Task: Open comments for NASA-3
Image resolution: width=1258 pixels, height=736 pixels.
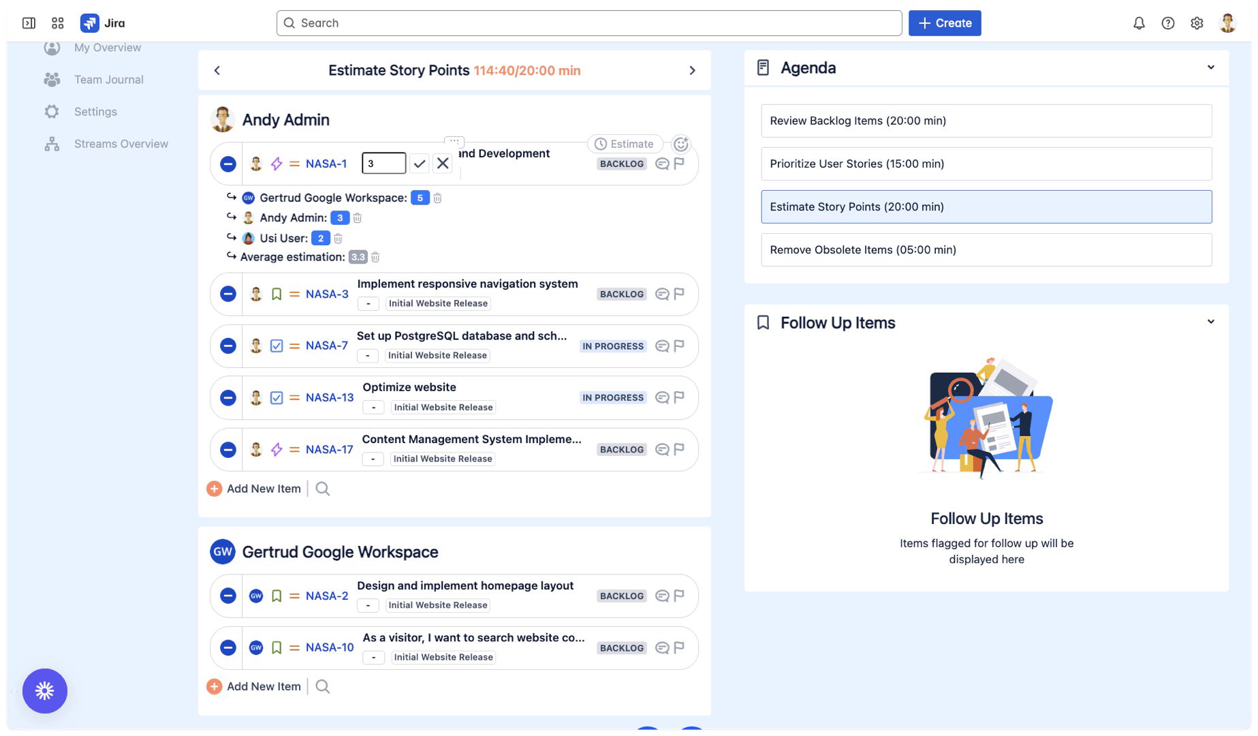Action: [662, 294]
